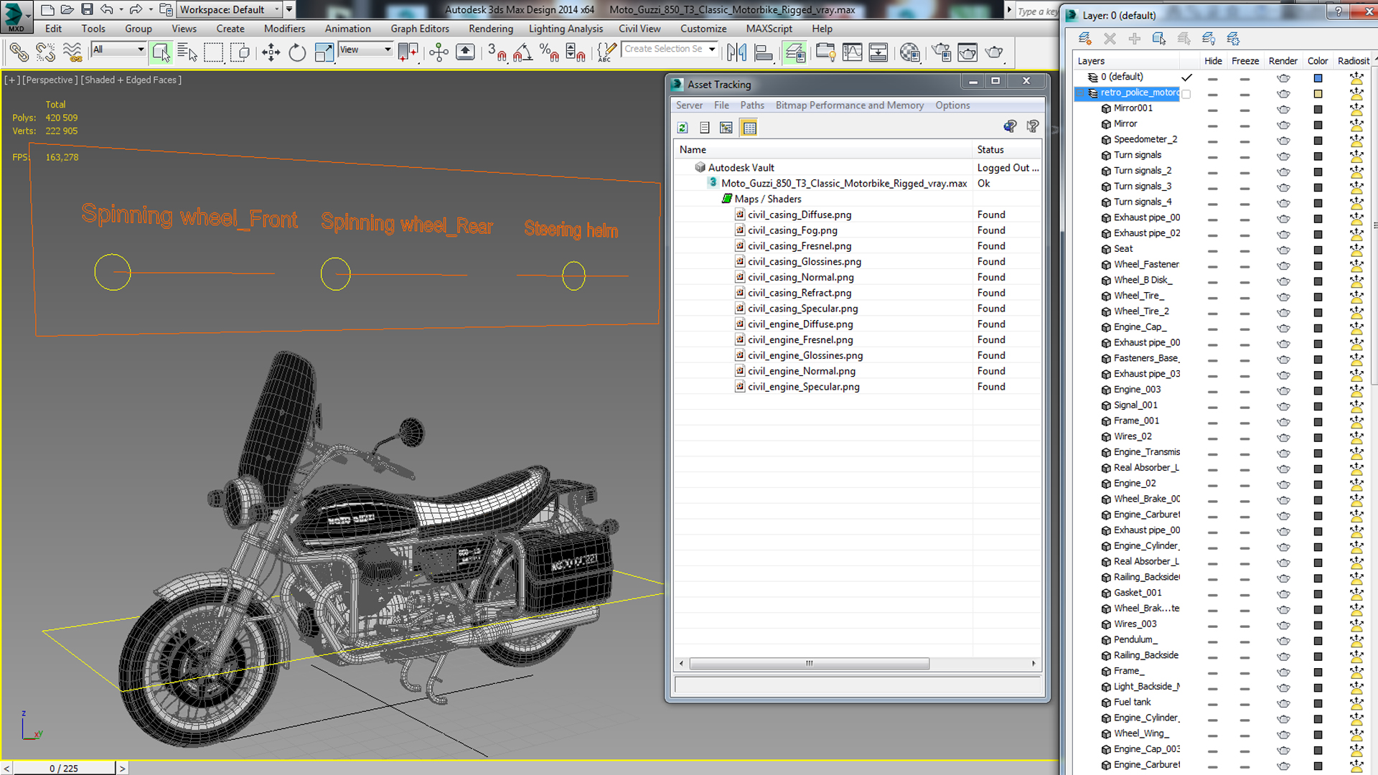Save file using floppy disk icon
Image resolution: width=1378 pixels, height=775 pixels.
[x=87, y=9]
